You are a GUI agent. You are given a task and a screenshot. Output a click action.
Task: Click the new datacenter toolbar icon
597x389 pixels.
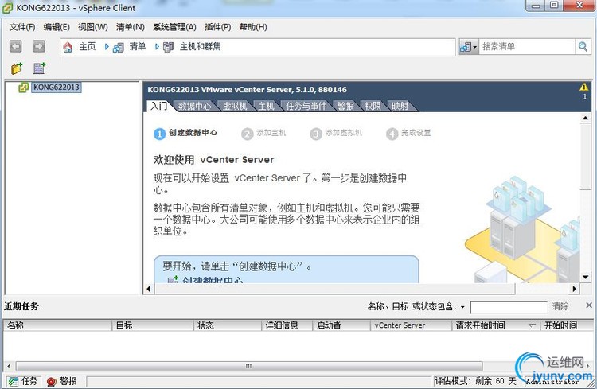pyautogui.click(x=39, y=68)
